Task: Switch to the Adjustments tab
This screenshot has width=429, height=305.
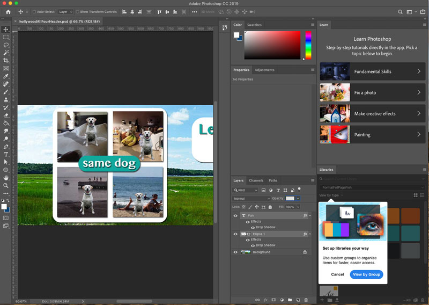Action: point(264,70)
